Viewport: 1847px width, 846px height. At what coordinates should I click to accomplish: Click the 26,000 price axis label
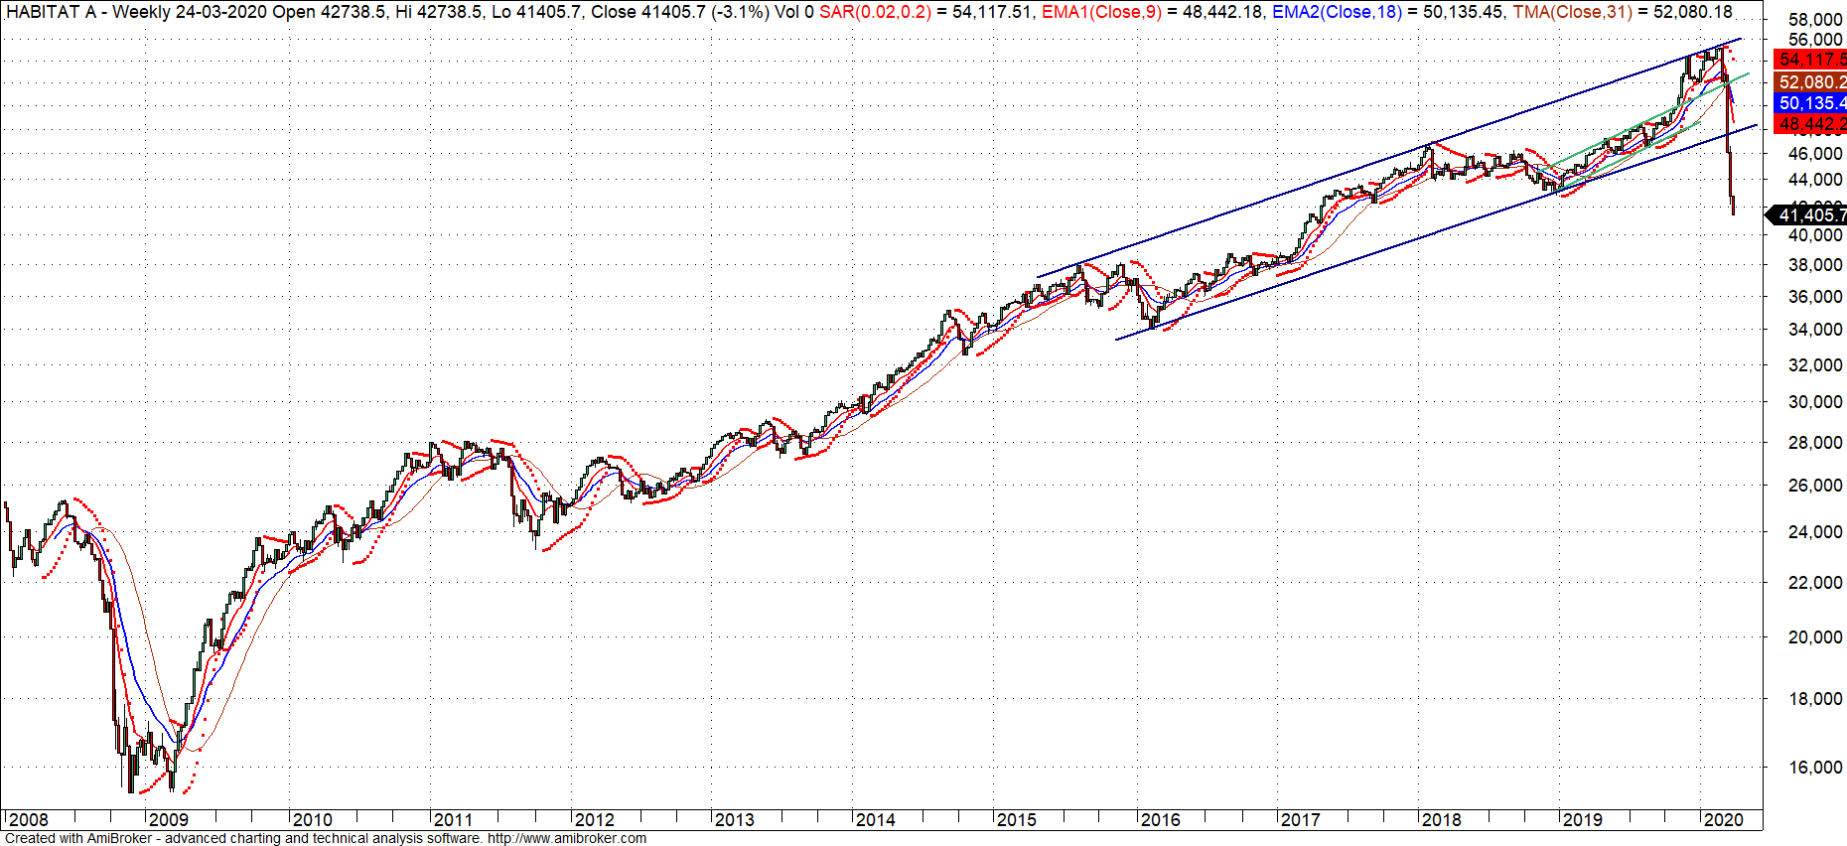pos(1815,486)
